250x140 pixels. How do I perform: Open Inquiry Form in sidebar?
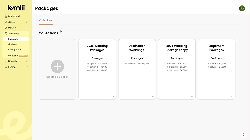point(15,49)
